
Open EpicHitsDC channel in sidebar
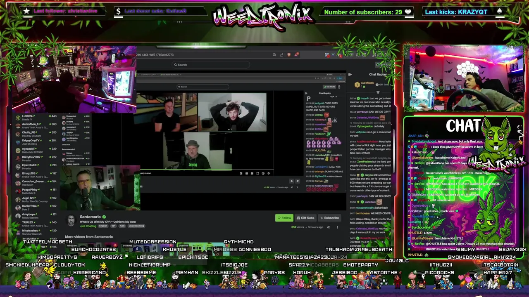pyautogui.click(x=36, y=166)
